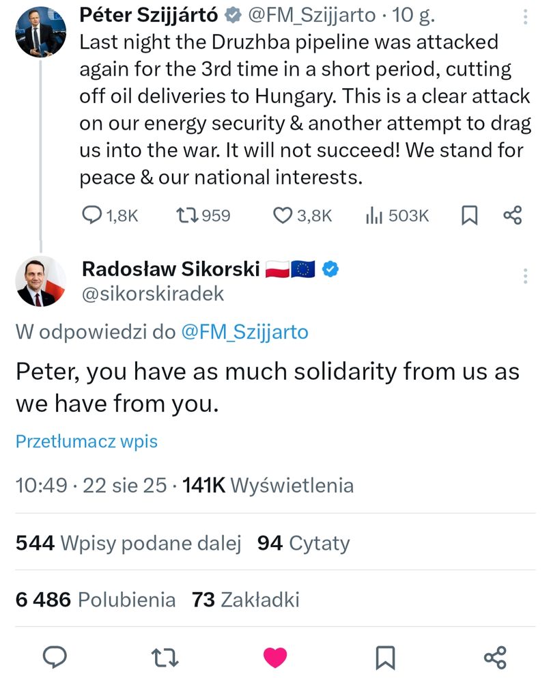551x683 pixels.
Task: View analytics on Szijjártó's post (503K)
Action: 373,216
